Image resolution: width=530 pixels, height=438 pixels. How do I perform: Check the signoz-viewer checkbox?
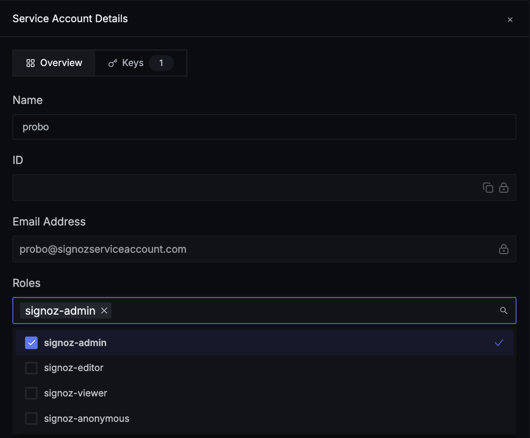[31, 393]
